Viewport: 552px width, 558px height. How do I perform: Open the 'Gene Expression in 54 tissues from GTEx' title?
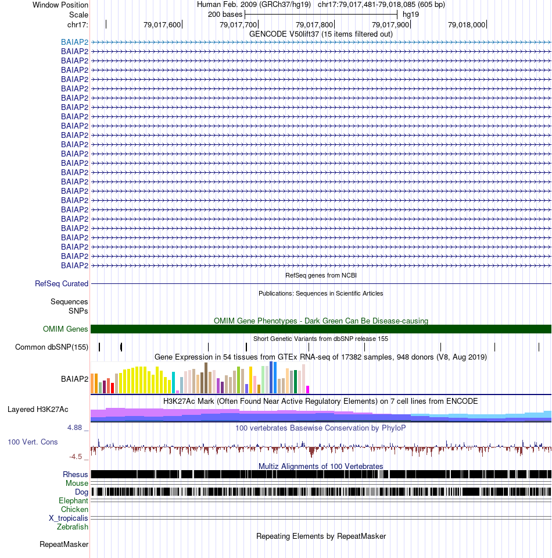[321, 357]
